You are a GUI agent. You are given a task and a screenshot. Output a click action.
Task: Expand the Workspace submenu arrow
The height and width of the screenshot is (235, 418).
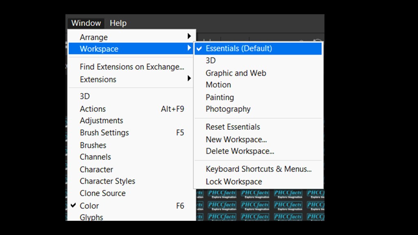pyautogui.click(x=189, y=49)
